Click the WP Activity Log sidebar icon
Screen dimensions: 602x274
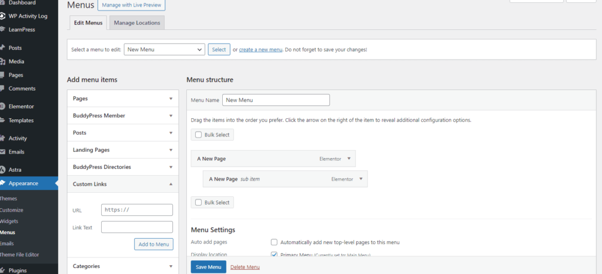3,16
